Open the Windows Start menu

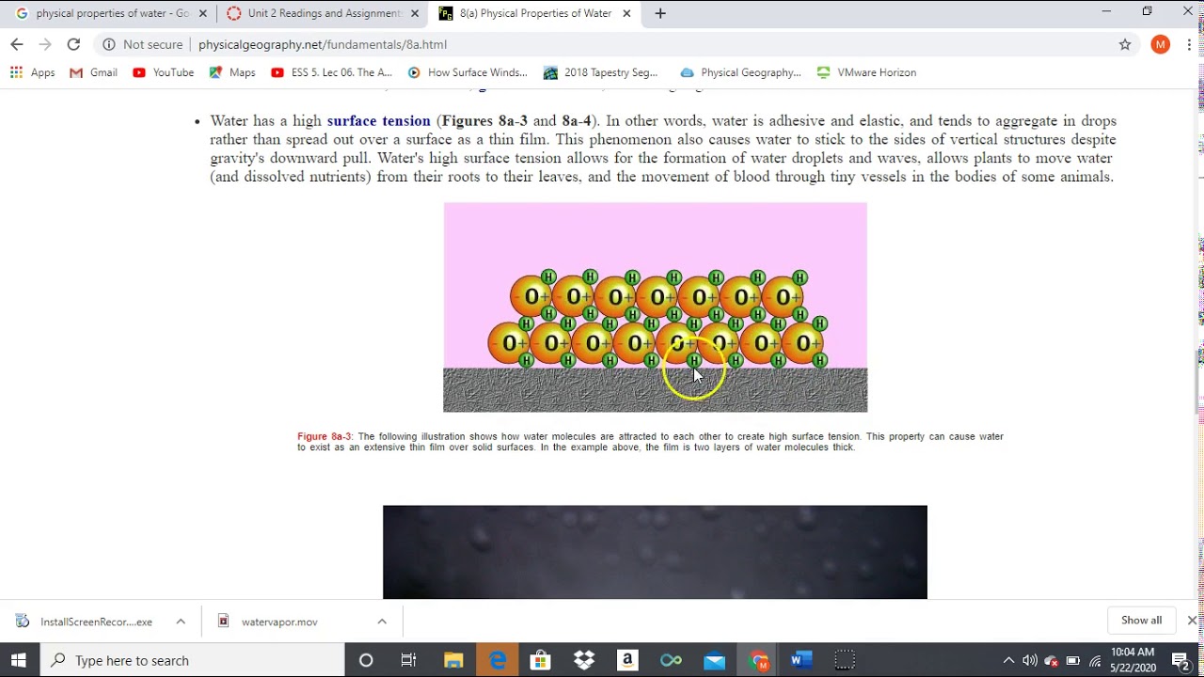[19, 660]
